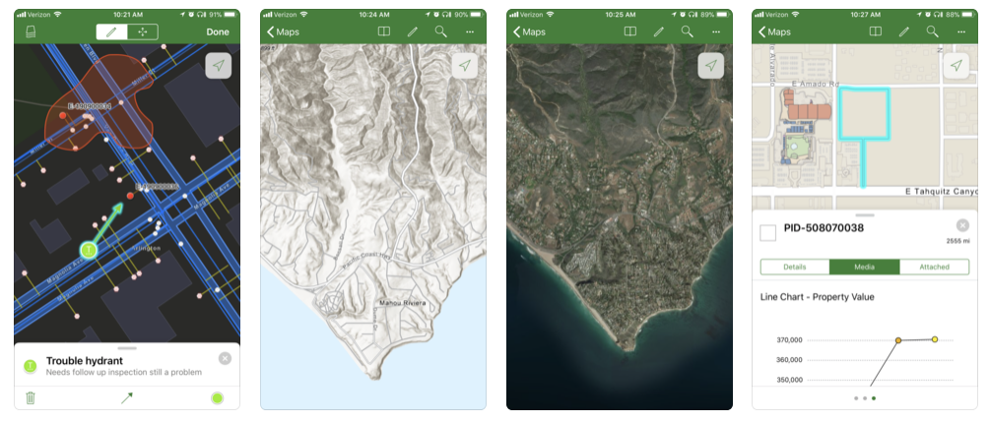Switch to the Details tab
Screen dimensions: 990x422
[795, 267]
